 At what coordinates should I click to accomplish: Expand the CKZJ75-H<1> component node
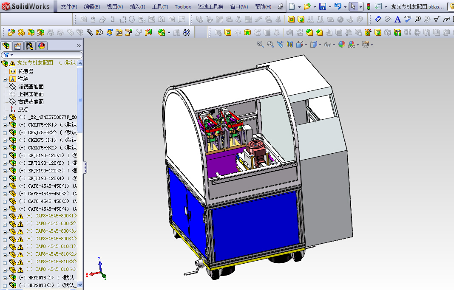[x=5, y=125]
